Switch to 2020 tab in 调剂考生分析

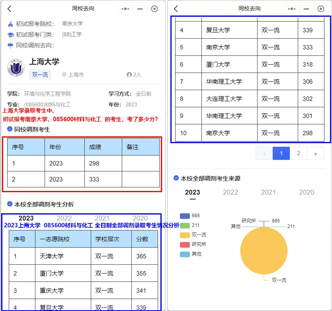click(x=140, y=218)
